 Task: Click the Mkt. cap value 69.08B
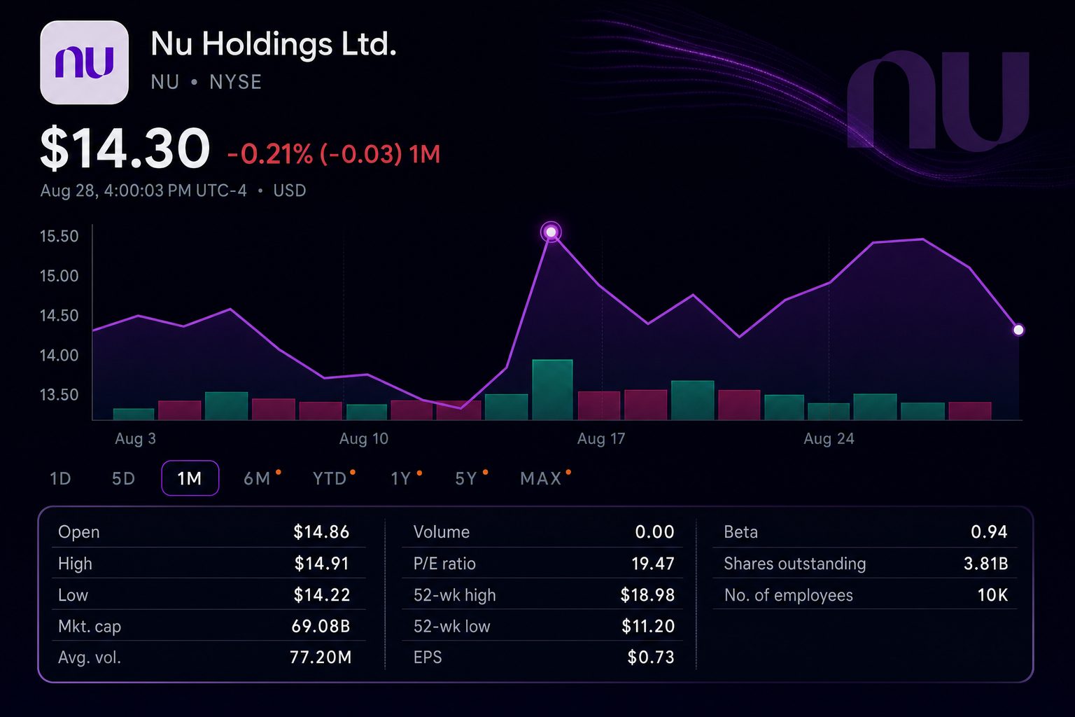pyautogui.click(x=321, y=627)
